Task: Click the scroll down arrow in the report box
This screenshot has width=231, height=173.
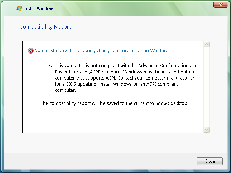Action: [x=206, y=129]
